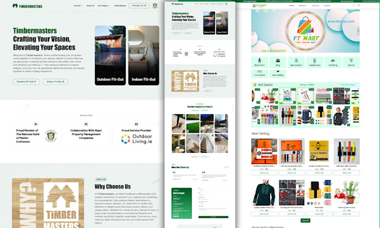This screenshot has width=380, height=228.
Task: Click the guild crest badge in Timbermasters header
Action: pyautogui.click(x=155, y=6)
